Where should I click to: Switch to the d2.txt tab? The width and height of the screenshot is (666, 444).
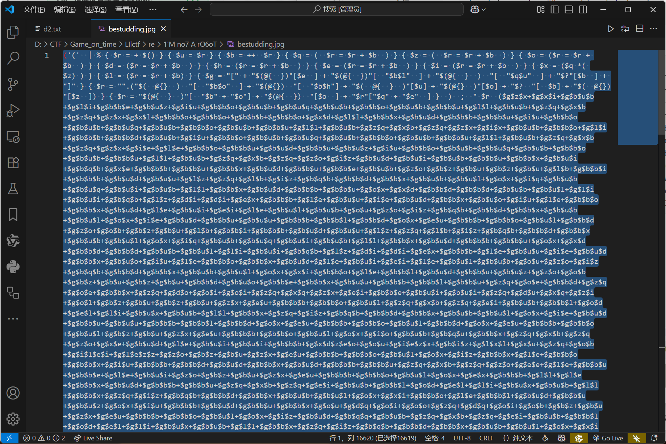tap(53, 29)
